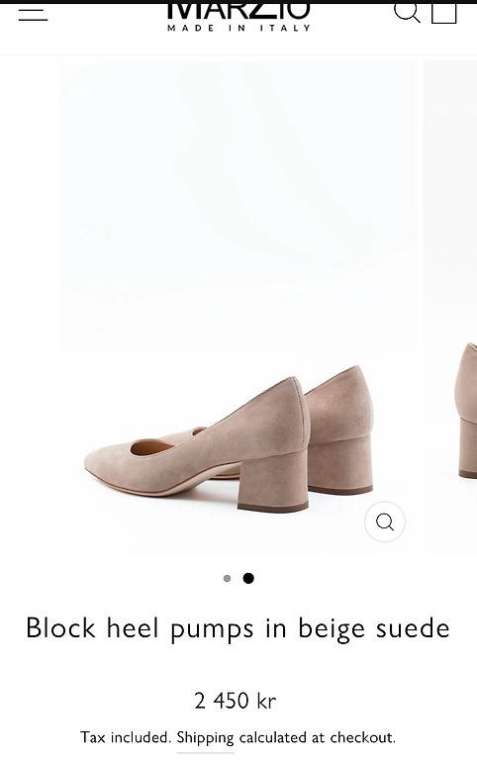Click the black bar at page top

[x=238, y=1]
